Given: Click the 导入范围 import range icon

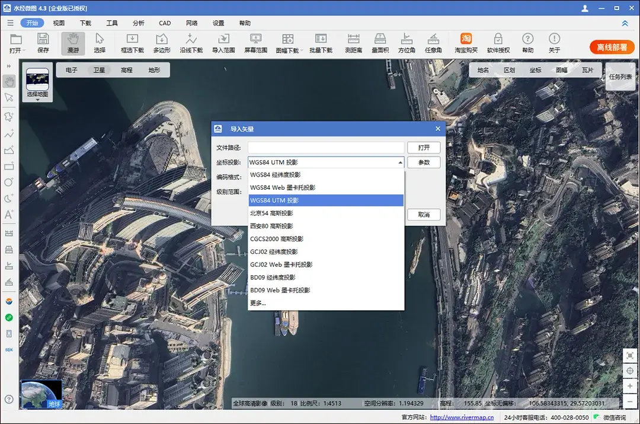Looking at the screenshot, I should [x=223, y=43].
